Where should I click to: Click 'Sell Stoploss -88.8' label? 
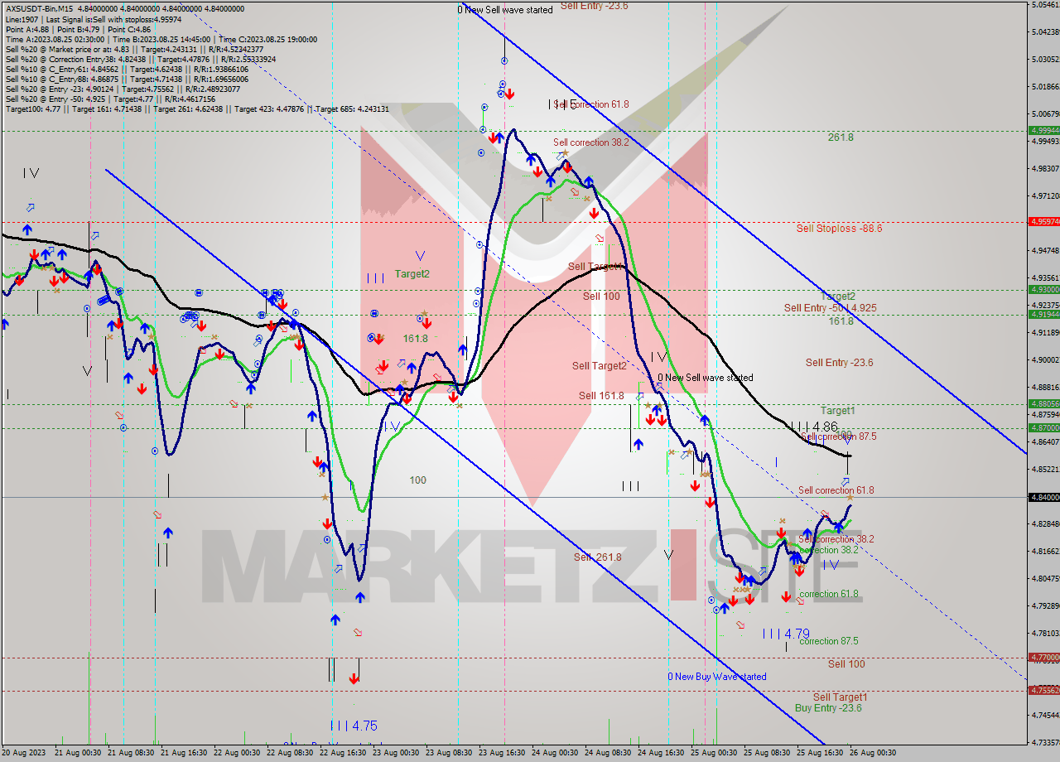839,228
